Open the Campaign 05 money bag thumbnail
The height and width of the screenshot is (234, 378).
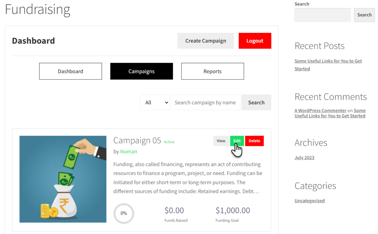[x=63, y=179]
